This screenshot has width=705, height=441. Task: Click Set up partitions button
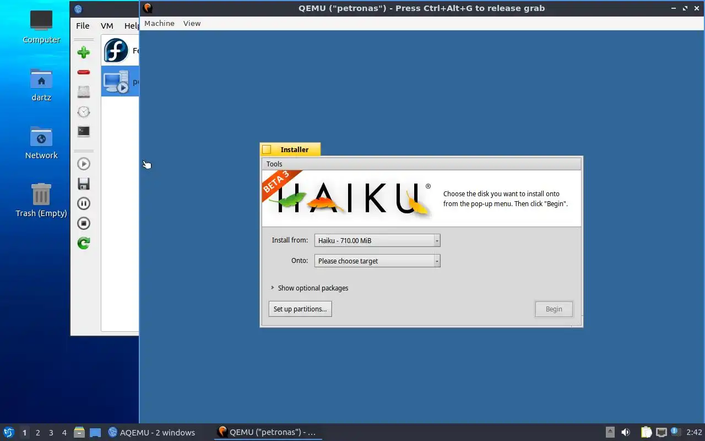tap(300, 309)
